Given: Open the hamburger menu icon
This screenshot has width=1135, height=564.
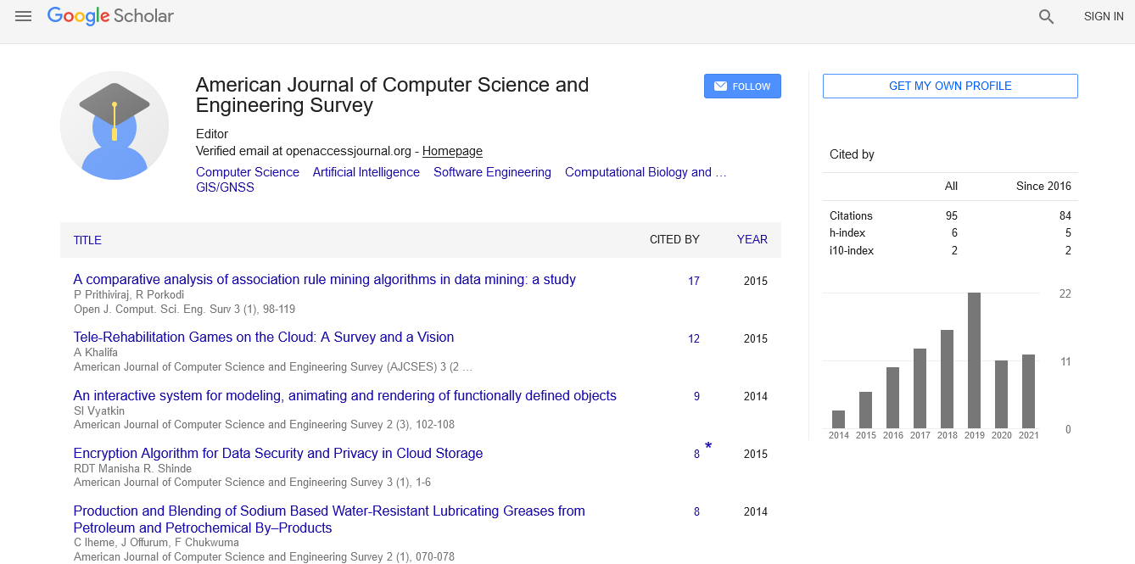Looking at the screenshot, I should click(23, 16).
